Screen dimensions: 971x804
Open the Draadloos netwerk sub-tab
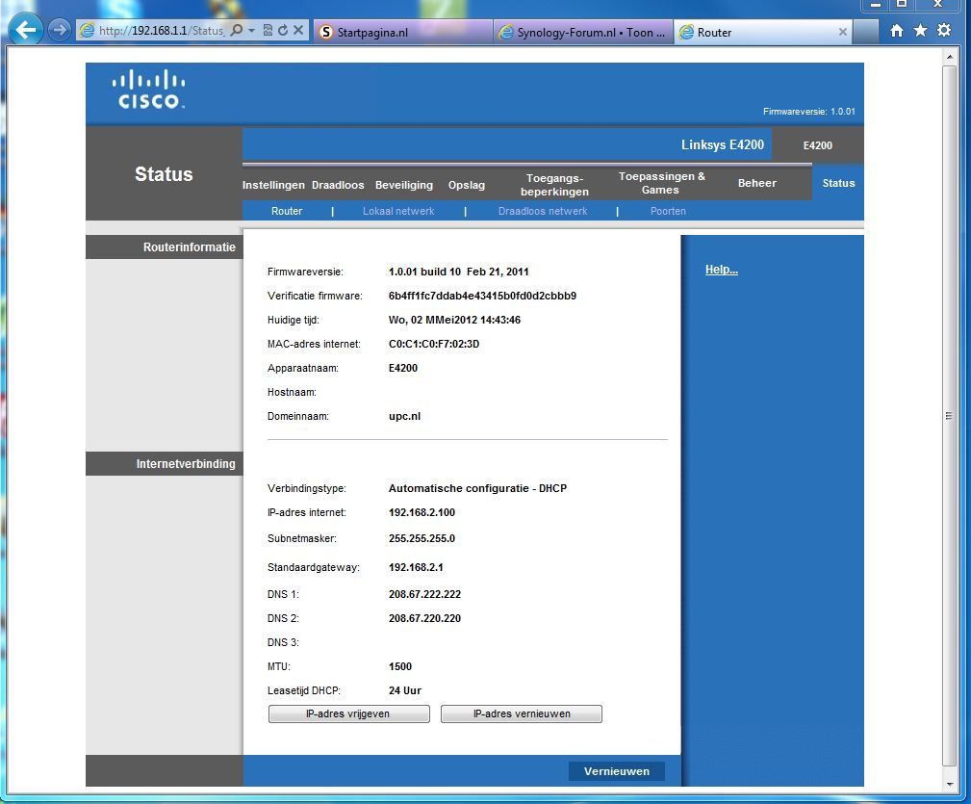[543, 211]
